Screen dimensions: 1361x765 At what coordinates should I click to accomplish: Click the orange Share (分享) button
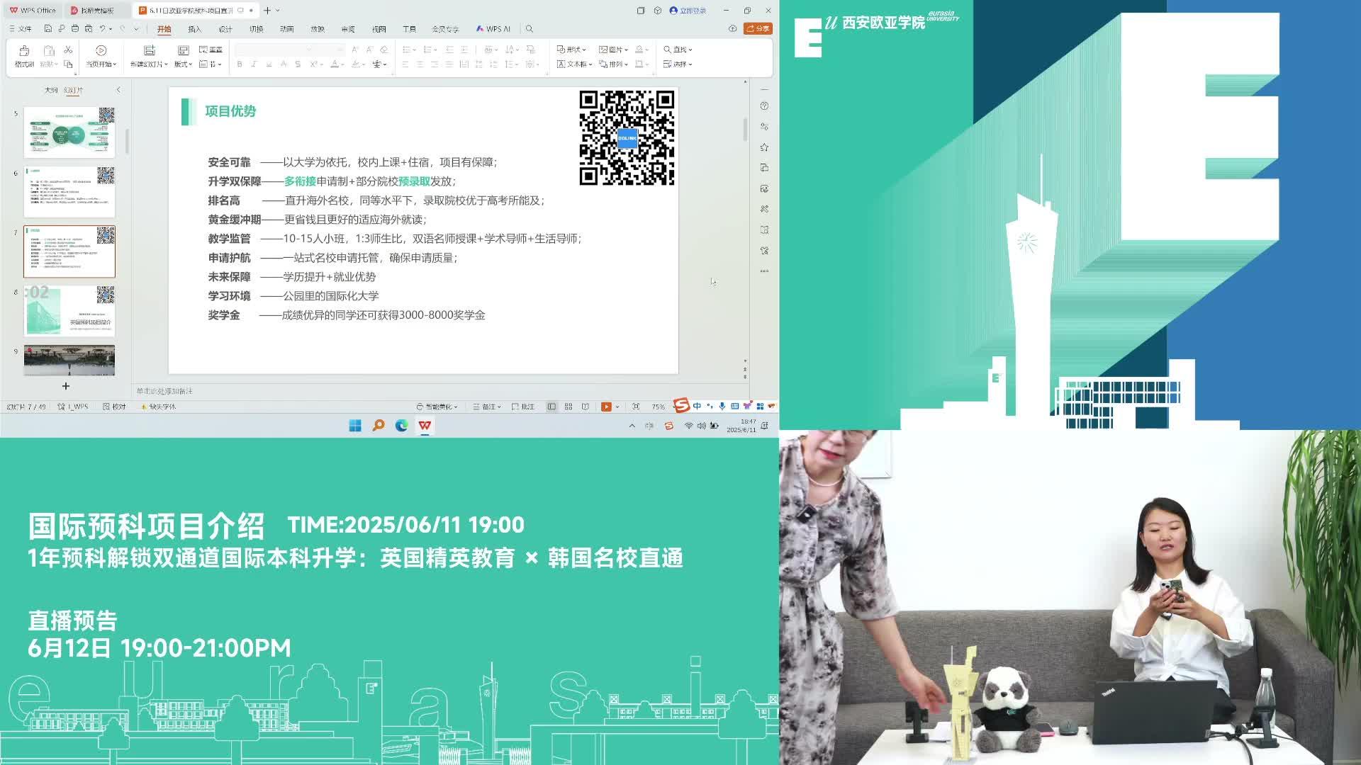point(758,28)
